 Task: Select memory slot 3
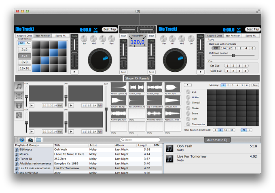pos(233,85)
